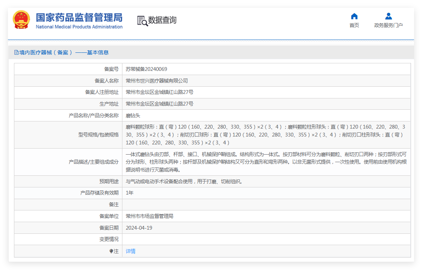
Task: Go to 首页 text link
Action: click(x=354, y=25)
